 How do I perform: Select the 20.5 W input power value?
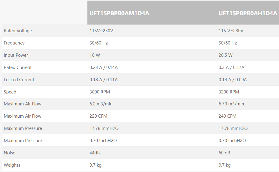click(225, 55)
